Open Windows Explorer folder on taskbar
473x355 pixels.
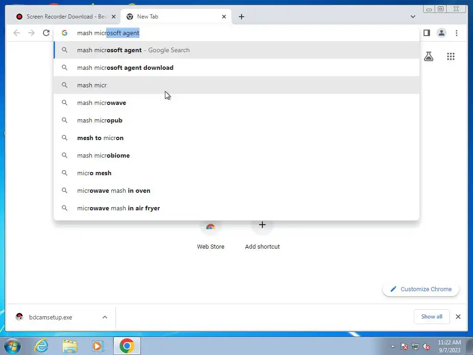70,346
